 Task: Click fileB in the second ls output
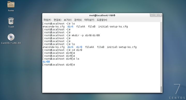tap(100, 47)
